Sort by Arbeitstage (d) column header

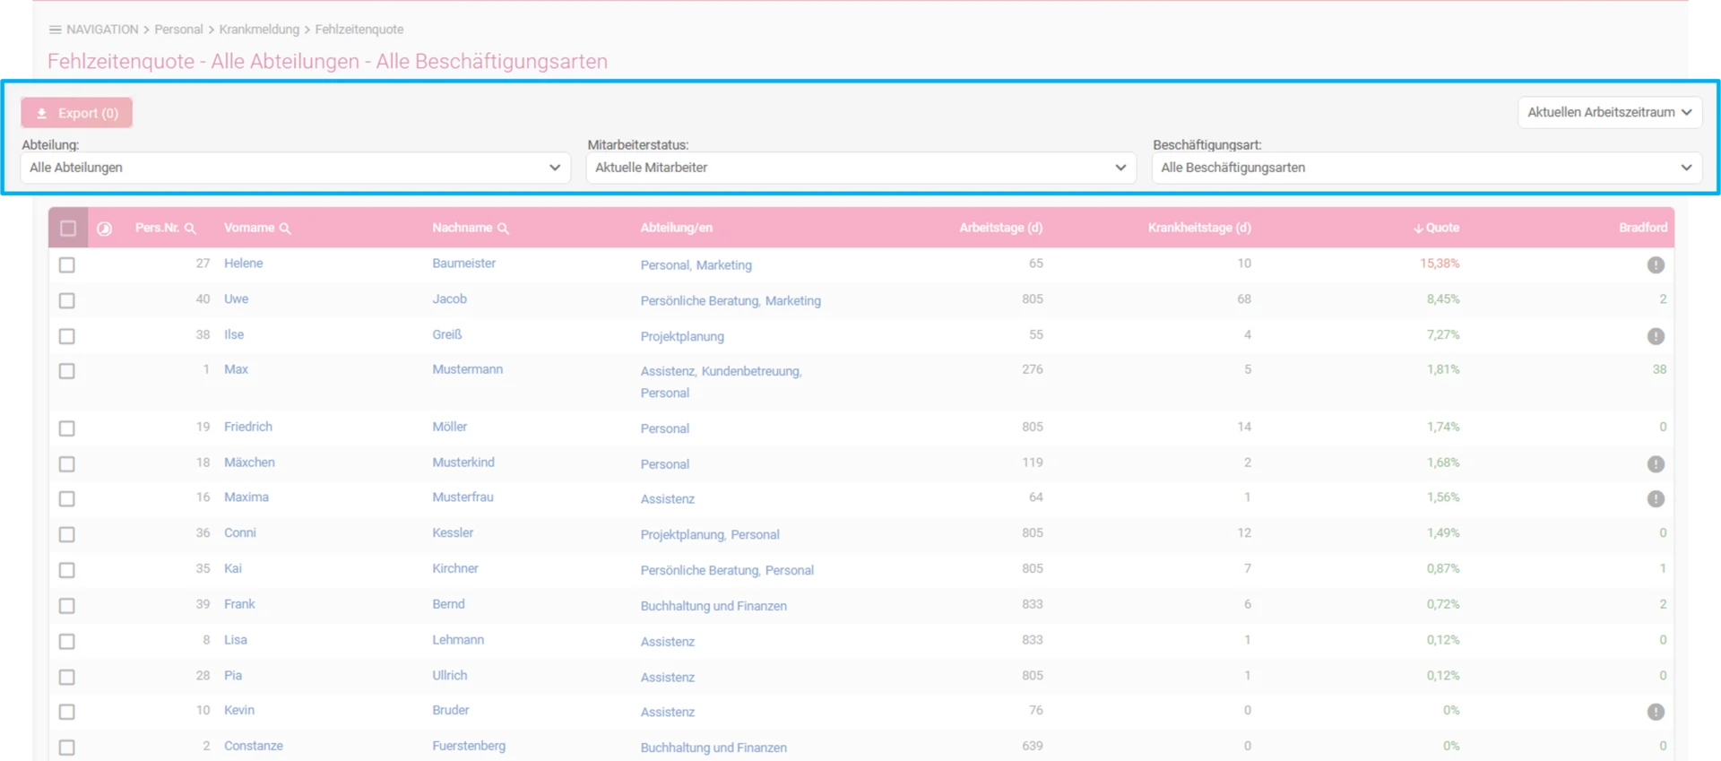(x=1000, y=228)
